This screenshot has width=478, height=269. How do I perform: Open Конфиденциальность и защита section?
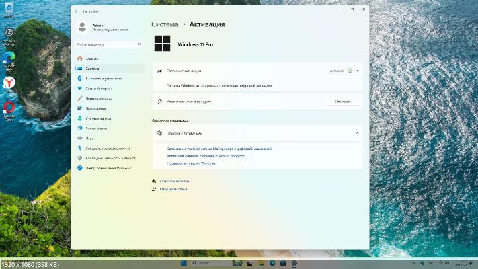pyautogui.click(x=110, y=158)
